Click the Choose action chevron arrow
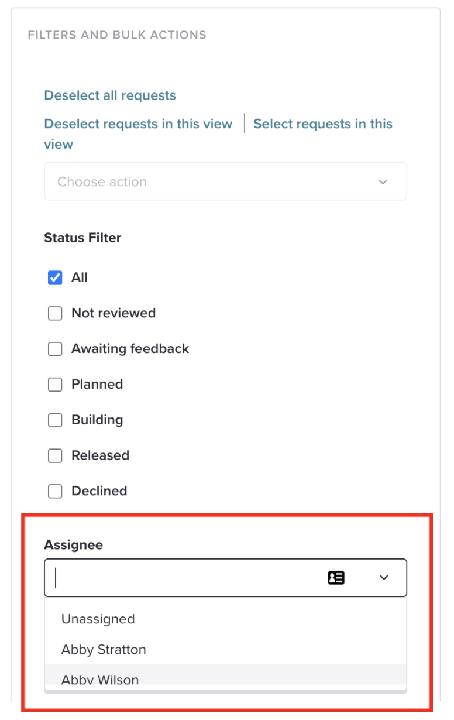Viewport: 454px width, 720px height. pos(383,182)
